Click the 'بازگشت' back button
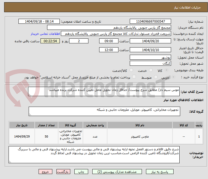Screen dimensions: 208x179 pyautogui.click(x=63, y=172)
